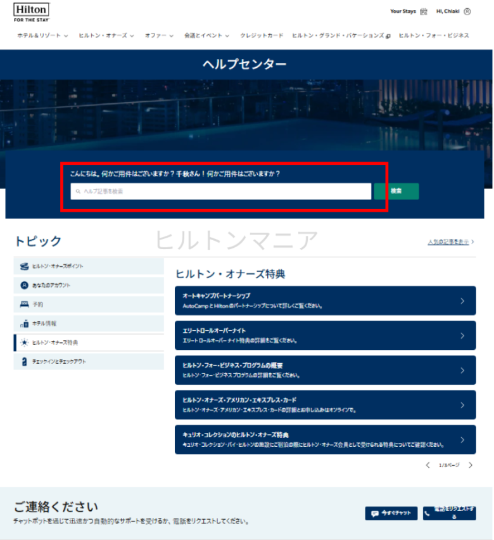Open Your Stays calendar icon

click(x=424, y=11)
